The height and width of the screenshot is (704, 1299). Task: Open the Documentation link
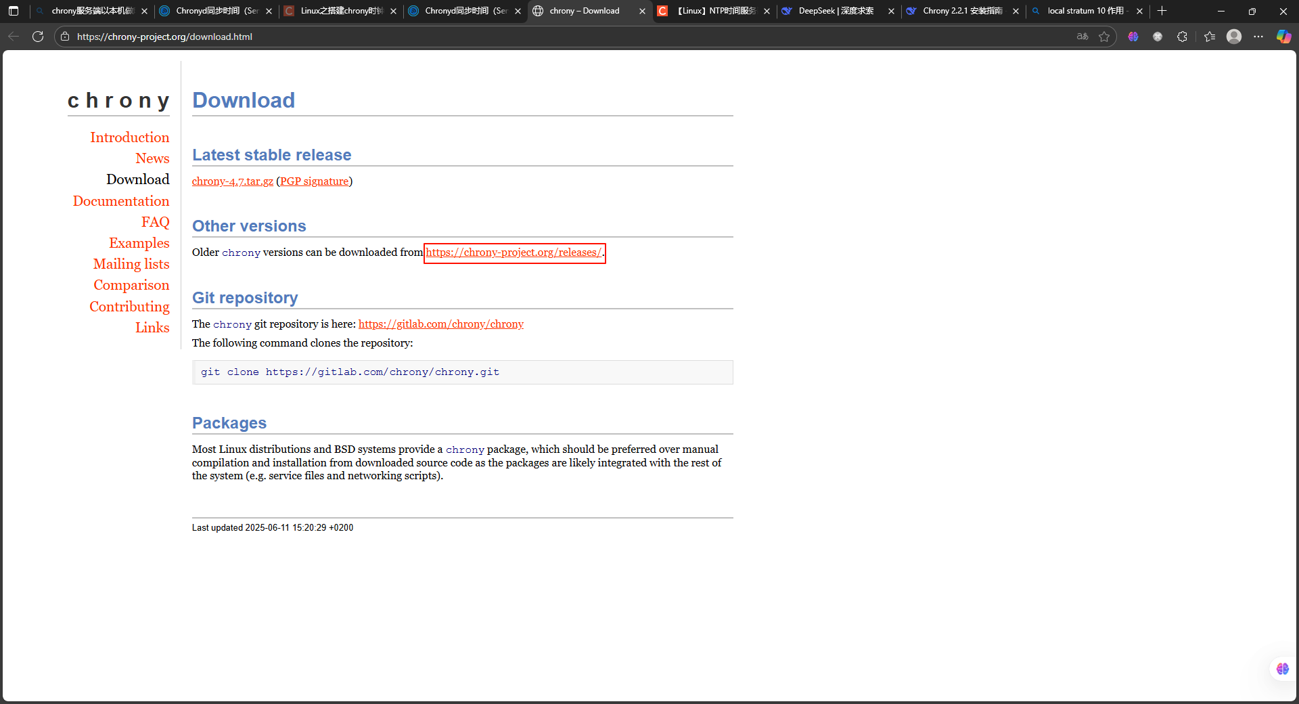pos(121,201)
